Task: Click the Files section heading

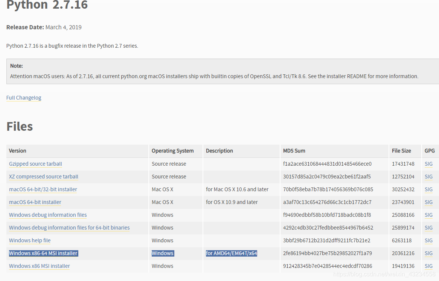Action: click(x=20, y=127)
